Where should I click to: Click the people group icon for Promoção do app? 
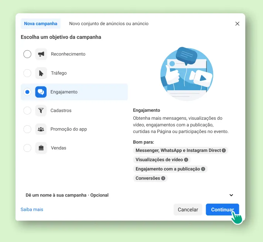[x=41, y=129]
